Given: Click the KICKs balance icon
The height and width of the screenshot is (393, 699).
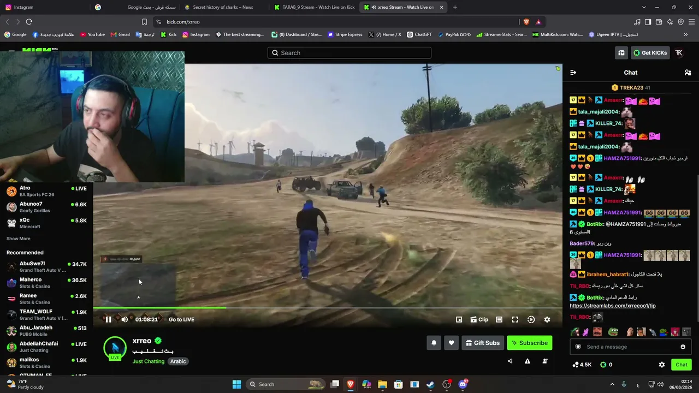Looking at the screenshot, I should (603, 365).
